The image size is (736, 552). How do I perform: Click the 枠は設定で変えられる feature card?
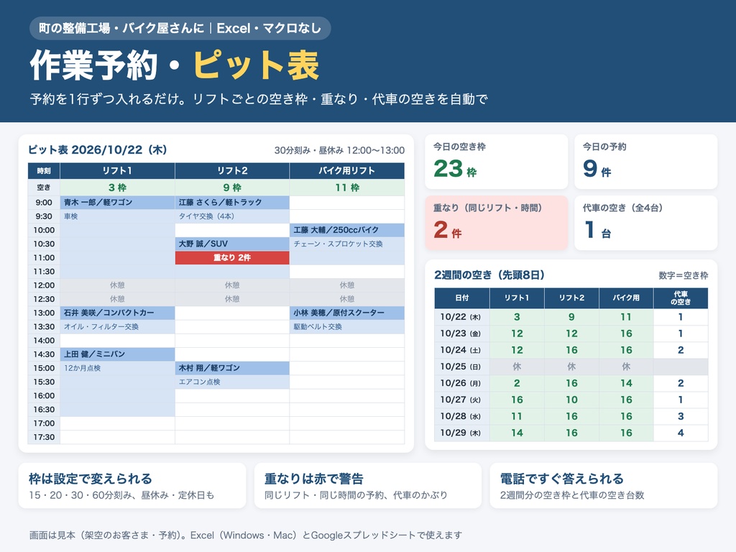click(132, 486)
